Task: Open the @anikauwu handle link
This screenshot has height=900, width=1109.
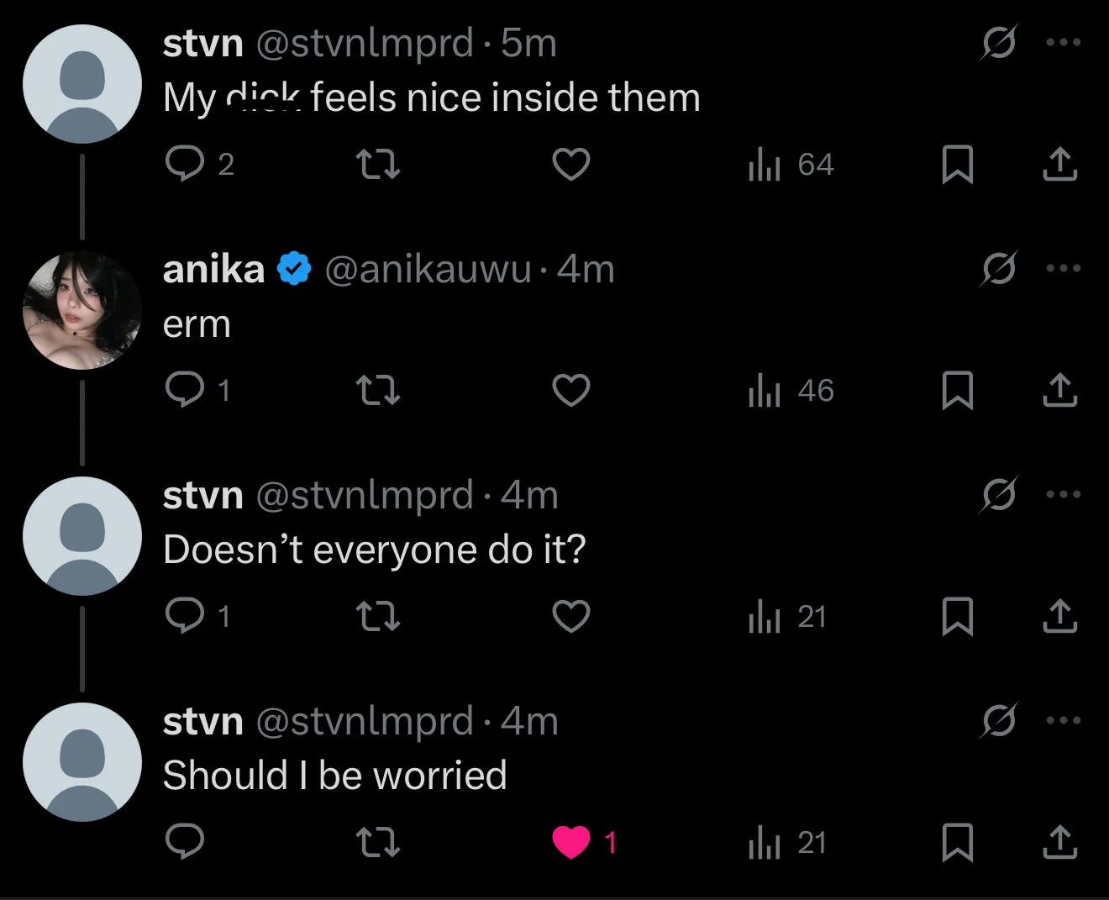Action: (x=428, y=270)
